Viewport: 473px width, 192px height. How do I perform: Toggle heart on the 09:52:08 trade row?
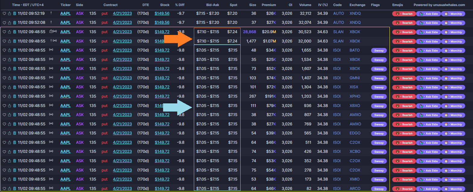(x=4, y=23)
